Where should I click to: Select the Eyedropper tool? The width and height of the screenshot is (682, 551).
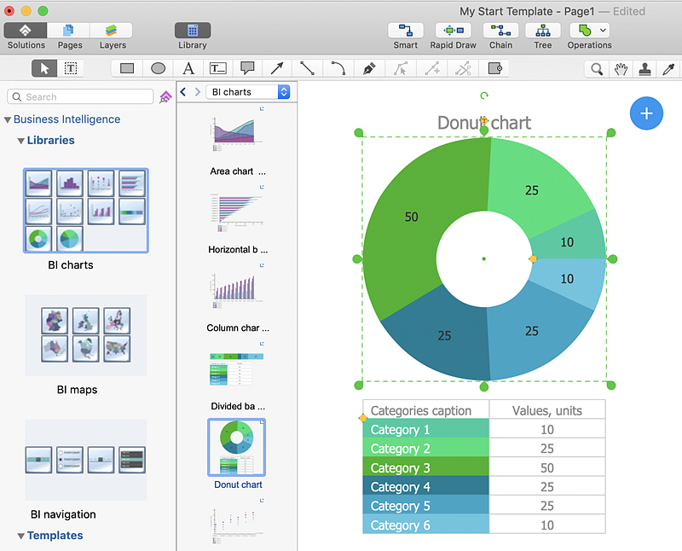(x=668, y=69)
